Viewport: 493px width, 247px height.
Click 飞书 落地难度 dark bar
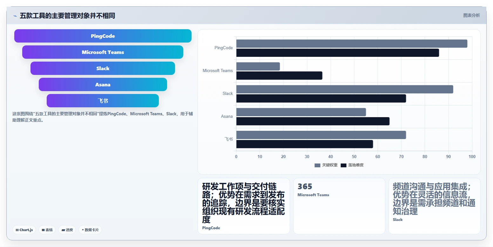pyautogui.click(x=305, y=144)
